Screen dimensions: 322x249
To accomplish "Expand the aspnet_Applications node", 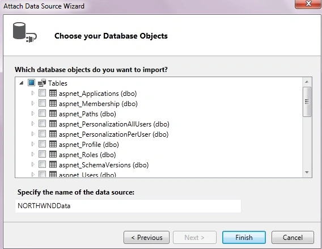I will (33, 93).
